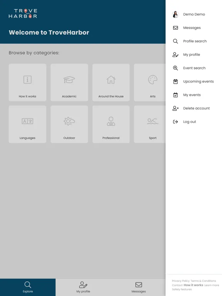Click the How it works info icon
Image resolution: width=222 pixels, height=296 pixels.
27,79
